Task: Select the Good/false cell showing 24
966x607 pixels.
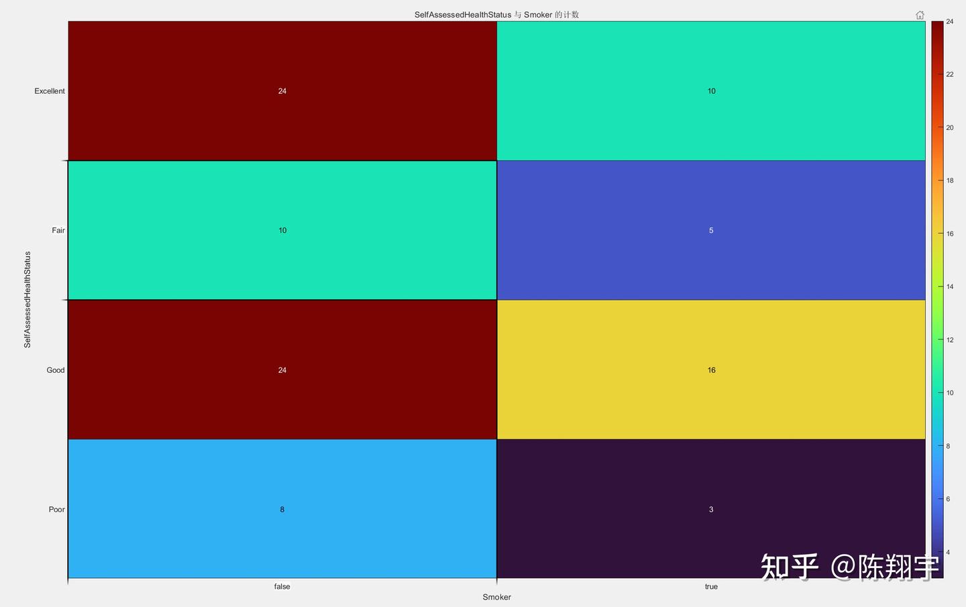Action: coord(282,370)
